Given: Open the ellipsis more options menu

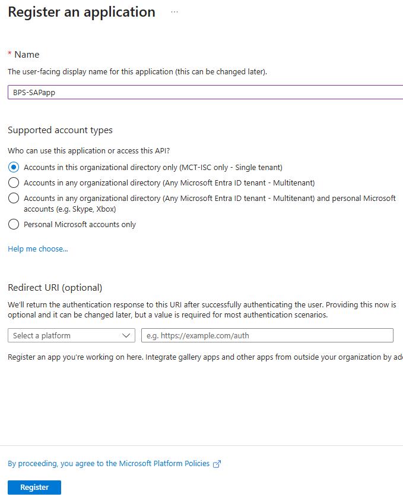Looking at the screenshot, I should [174, 12].
